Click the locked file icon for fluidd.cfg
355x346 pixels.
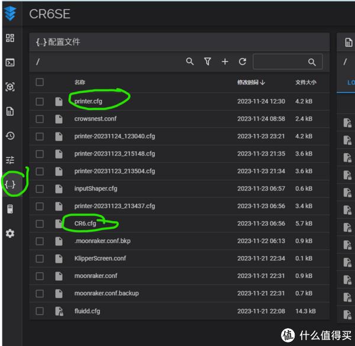59,311
